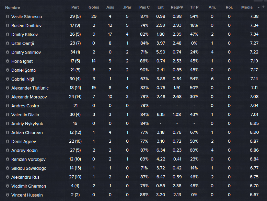This screenshot has width=267, height=201.
Task: Open the info icon beside Vasile Stănescu
Action: 7,16
